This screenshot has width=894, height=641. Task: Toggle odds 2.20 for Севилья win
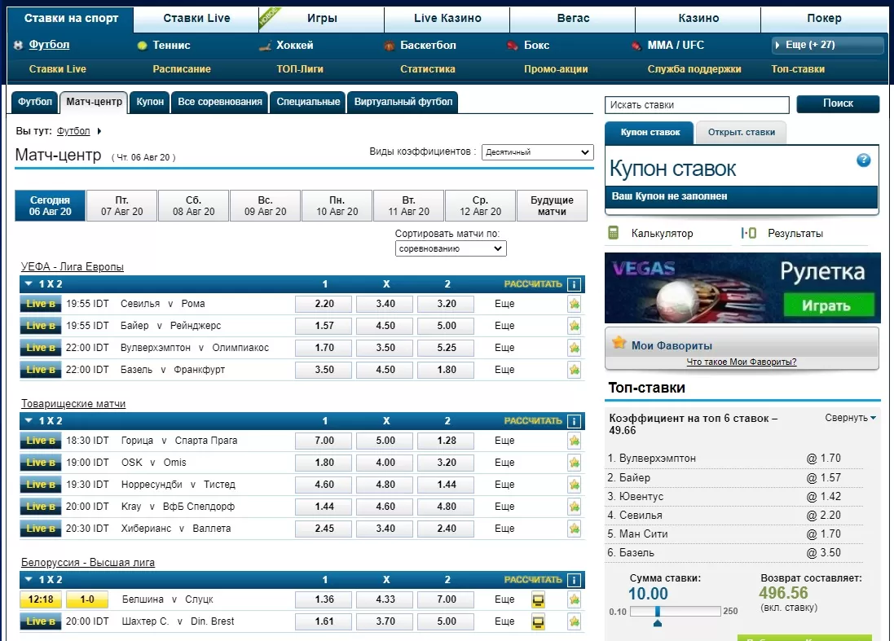pyautogui.click(x=324, y=304)
